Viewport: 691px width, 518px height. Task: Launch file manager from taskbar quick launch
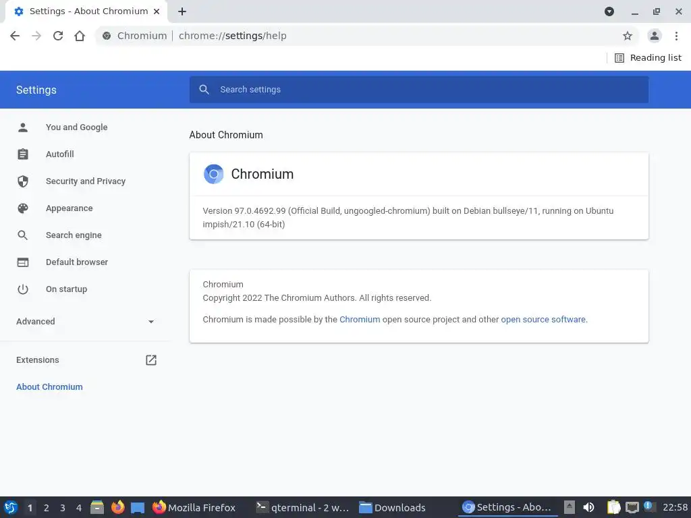pyautogui.click(x=97, y=507)
